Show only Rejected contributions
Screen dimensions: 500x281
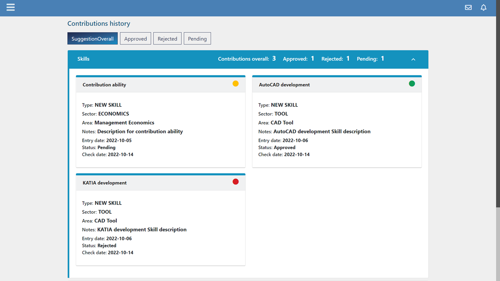click(167, 39)
